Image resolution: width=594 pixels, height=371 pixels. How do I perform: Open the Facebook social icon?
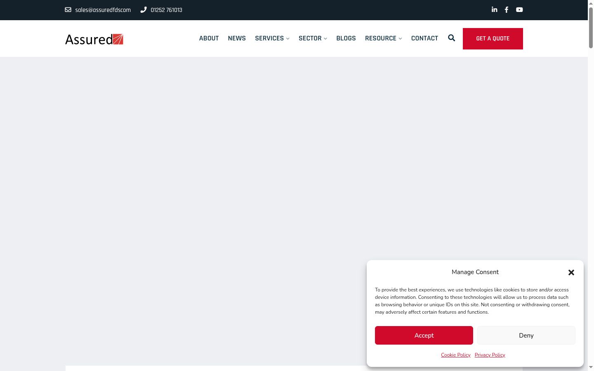tap(507, 9)
